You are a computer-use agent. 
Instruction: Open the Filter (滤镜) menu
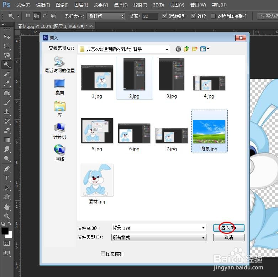[140, 5]
